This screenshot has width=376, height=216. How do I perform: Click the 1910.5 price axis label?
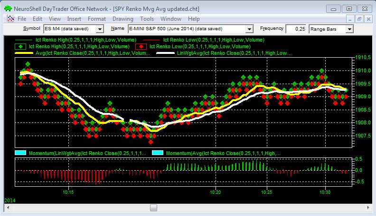pos(363,58)
